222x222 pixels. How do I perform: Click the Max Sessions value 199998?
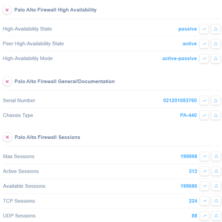tap(189, 156)
